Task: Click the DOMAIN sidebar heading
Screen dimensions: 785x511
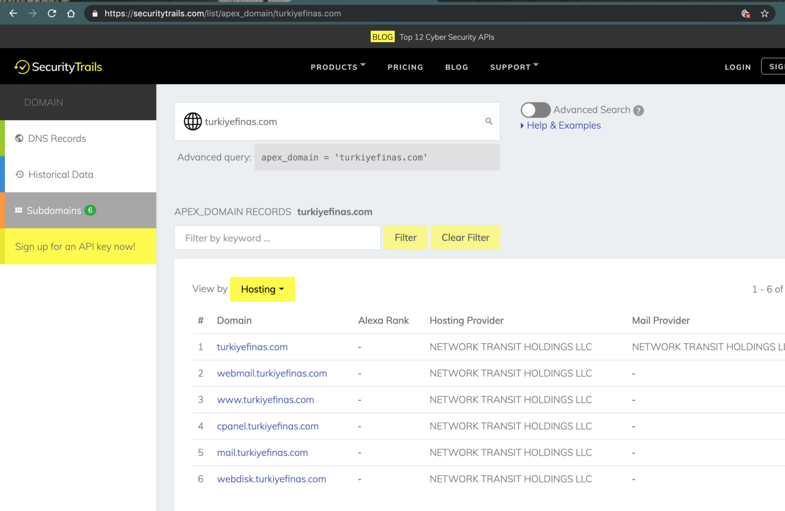Action: click(44, 102)
